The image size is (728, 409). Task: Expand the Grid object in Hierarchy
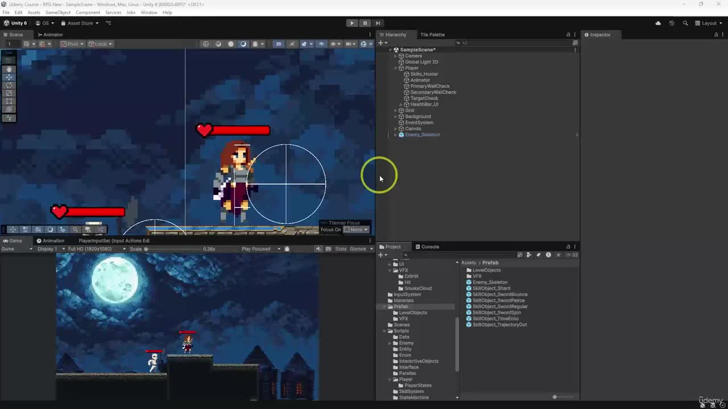click(x=396, y=111)
